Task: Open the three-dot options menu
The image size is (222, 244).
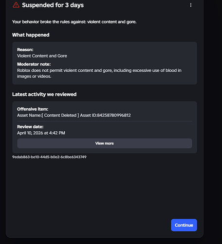Action: tap(191, 5)
